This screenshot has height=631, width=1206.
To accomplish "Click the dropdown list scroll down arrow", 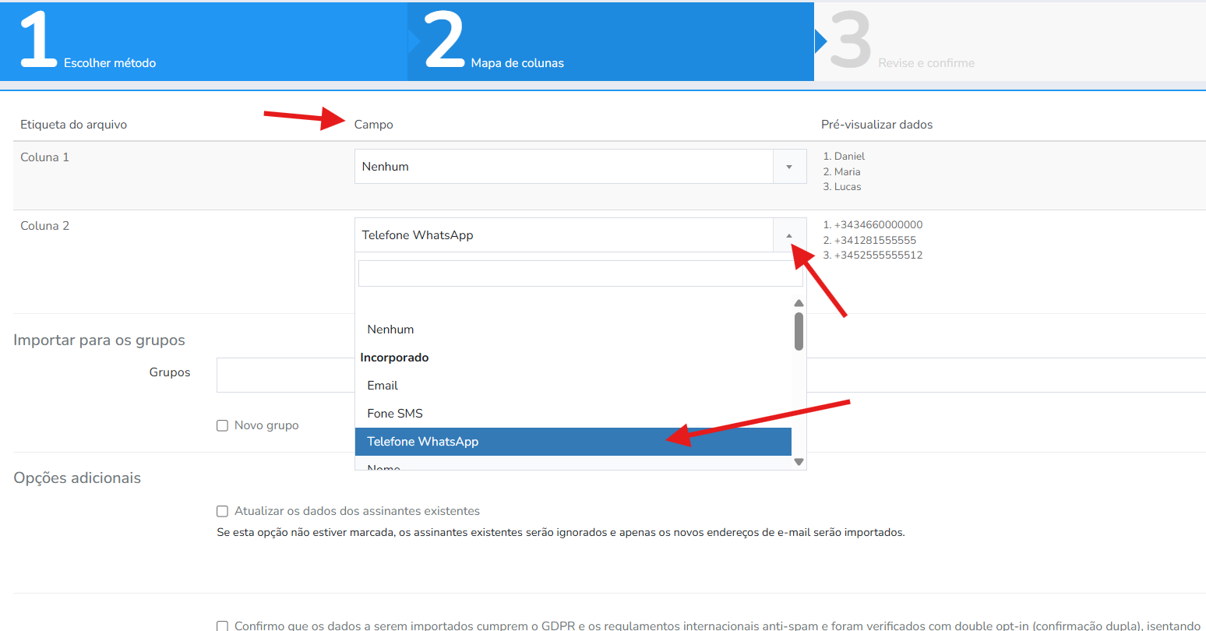I will [799, 462].
